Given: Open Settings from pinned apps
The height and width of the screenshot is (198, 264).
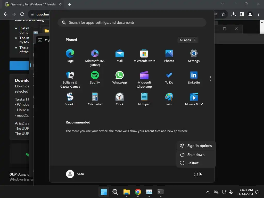Looking at the screenshot, I should (194, 56).
